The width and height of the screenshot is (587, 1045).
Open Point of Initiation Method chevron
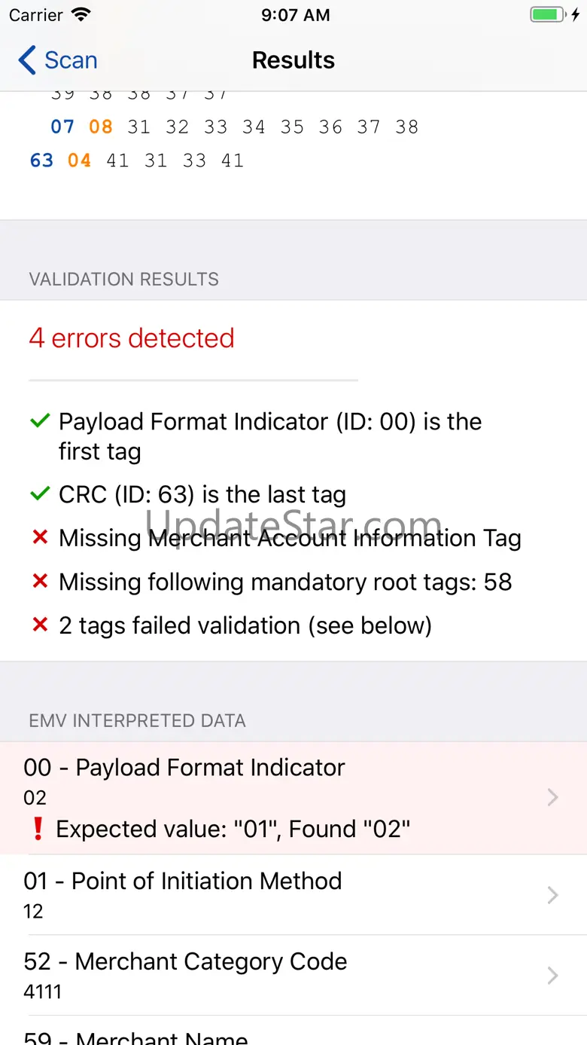[x=552, y=894]
